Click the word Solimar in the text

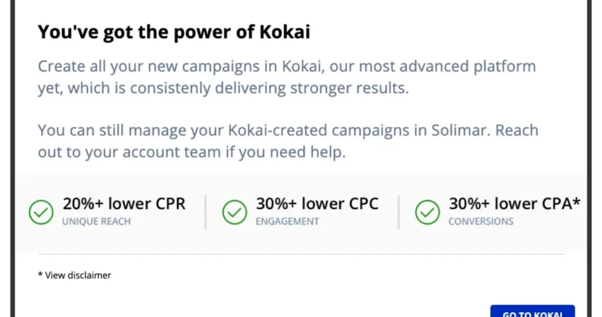pos(461,130)
